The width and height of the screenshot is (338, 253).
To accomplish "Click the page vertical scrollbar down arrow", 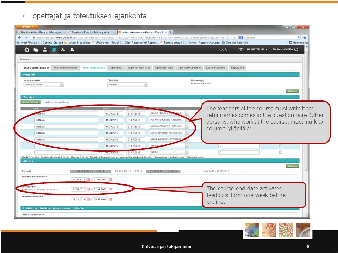I will 306,215.
